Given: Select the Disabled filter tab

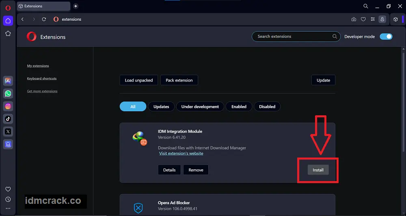Looking at the screenshot, I should (x=267, y=106).
